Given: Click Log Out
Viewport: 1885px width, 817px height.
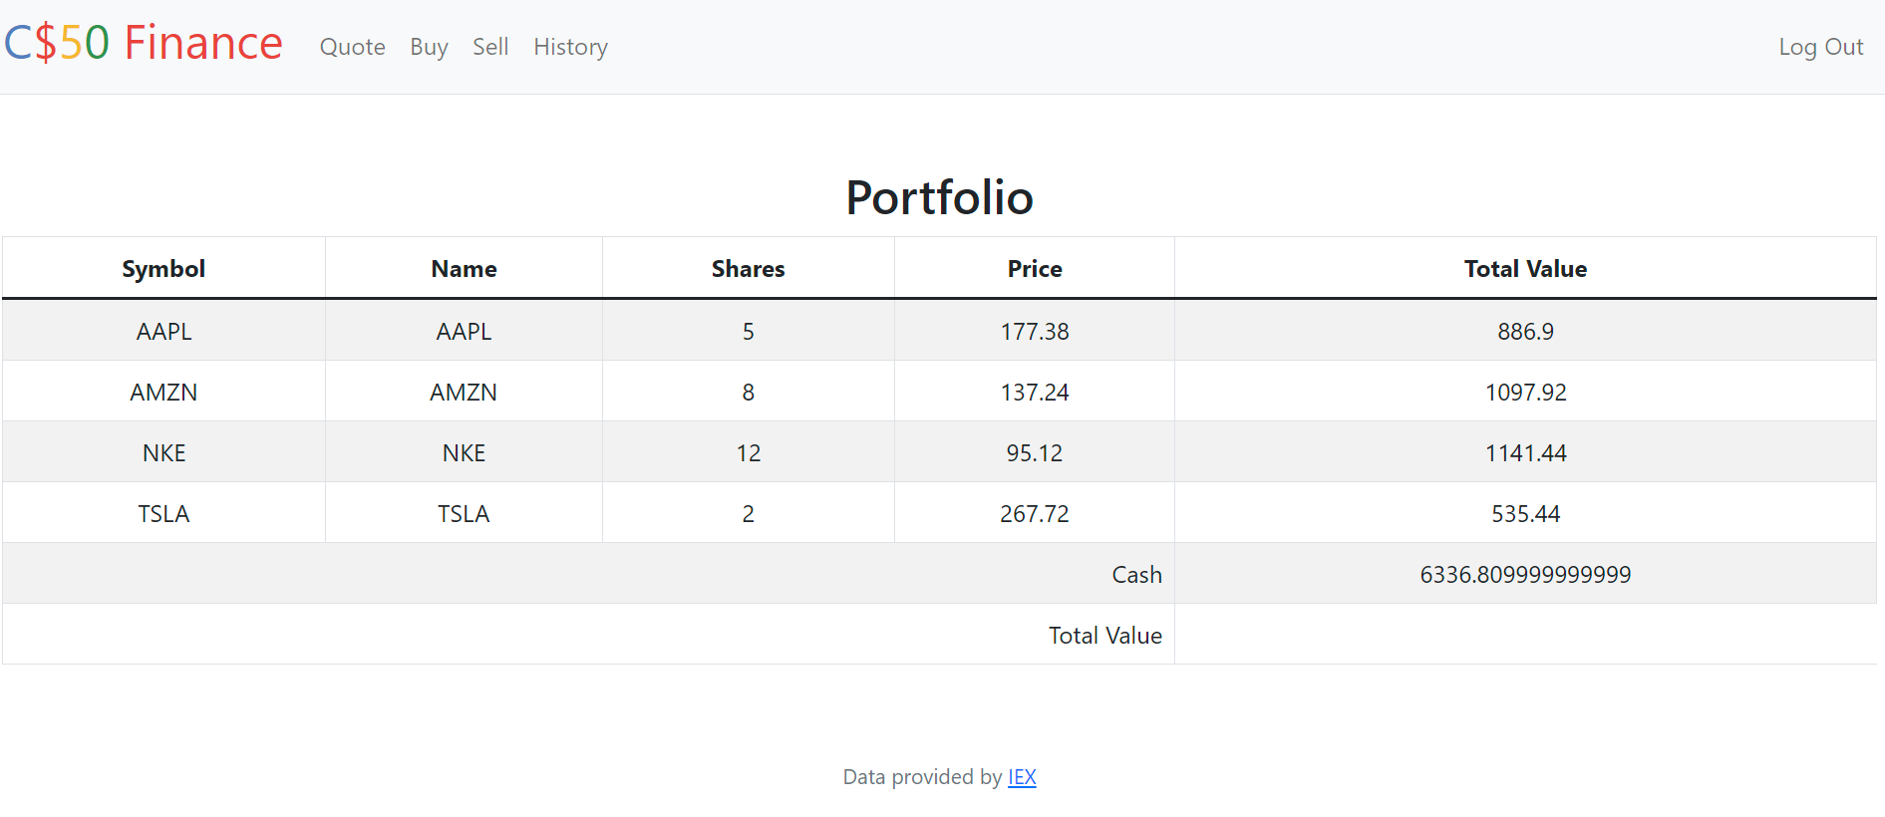Looking at the screenshot, I should (x=1820, y=47).
